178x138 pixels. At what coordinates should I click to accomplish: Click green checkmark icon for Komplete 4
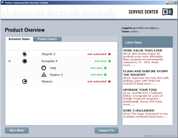tap(109, 61)
